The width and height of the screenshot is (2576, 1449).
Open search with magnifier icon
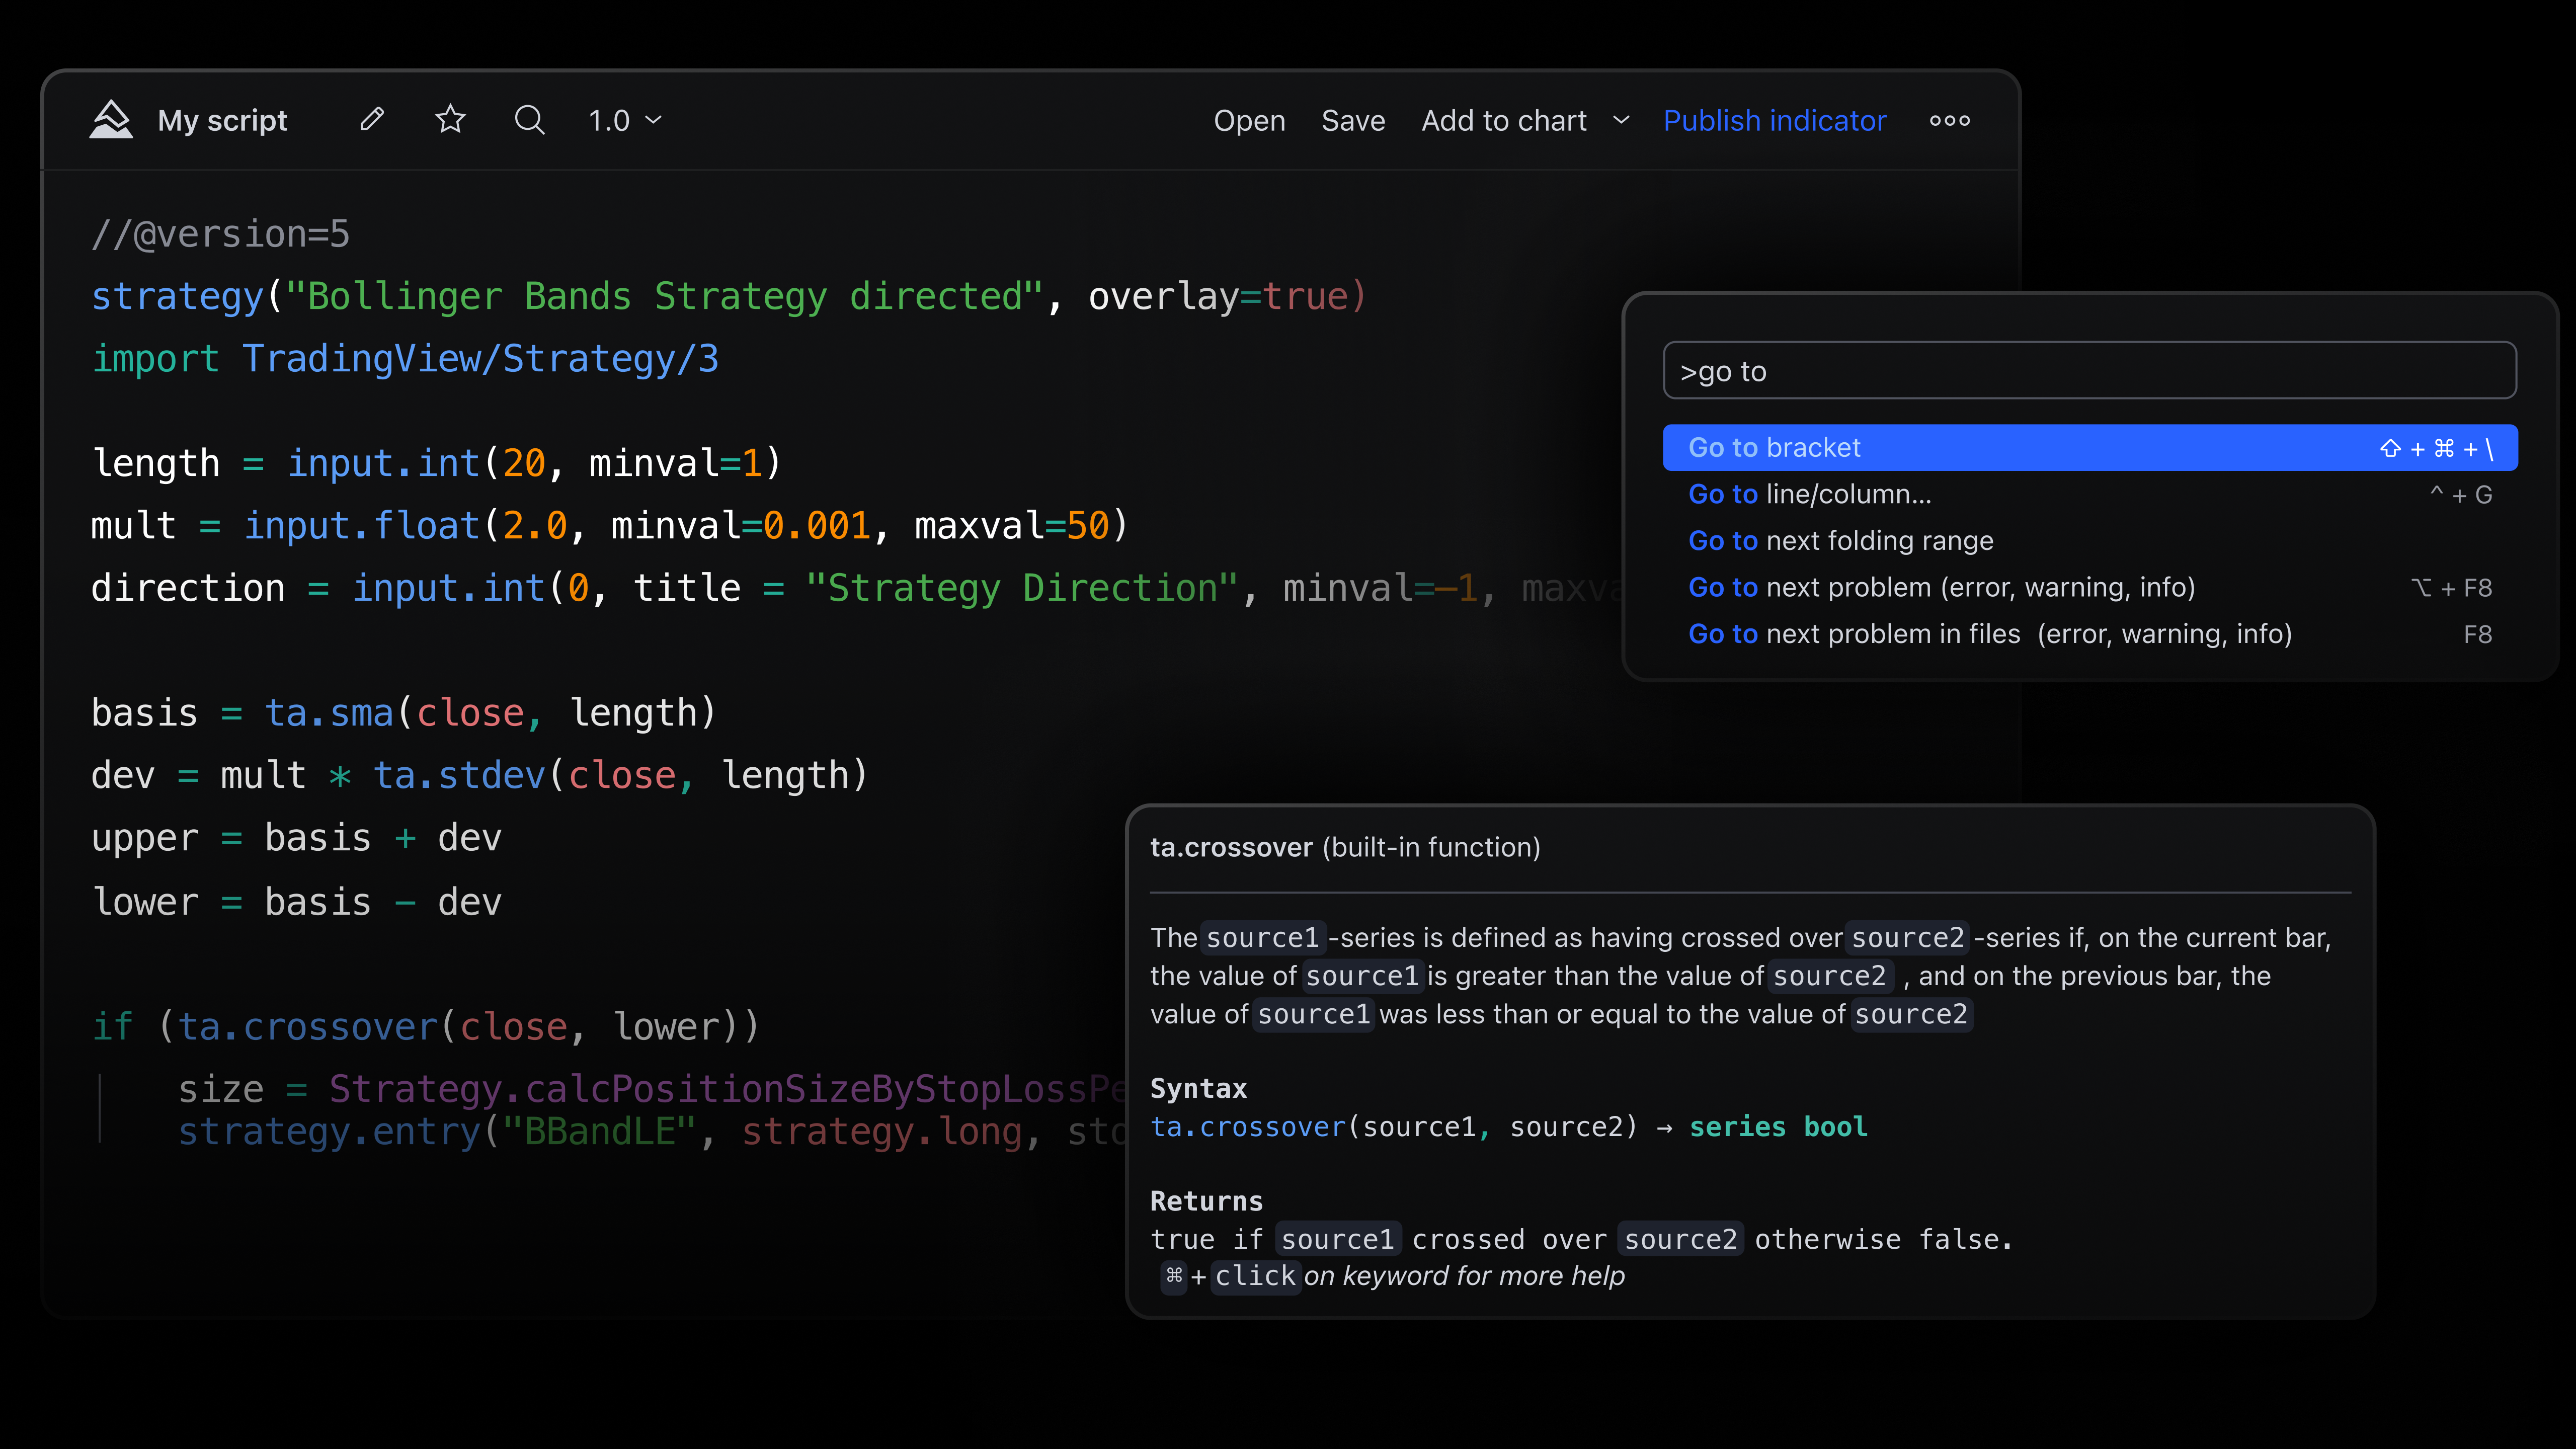(x=529, y=120)
